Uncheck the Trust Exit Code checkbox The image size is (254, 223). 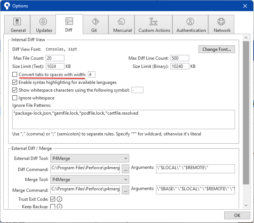click(53, 199)
